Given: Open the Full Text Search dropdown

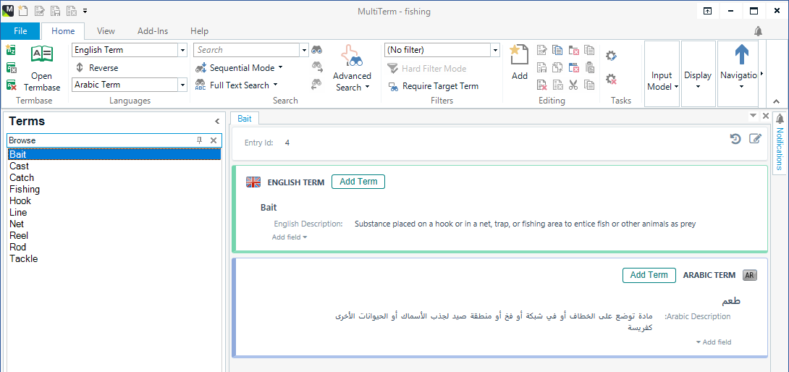Looking at the screenshot, I should click(274, 85).
